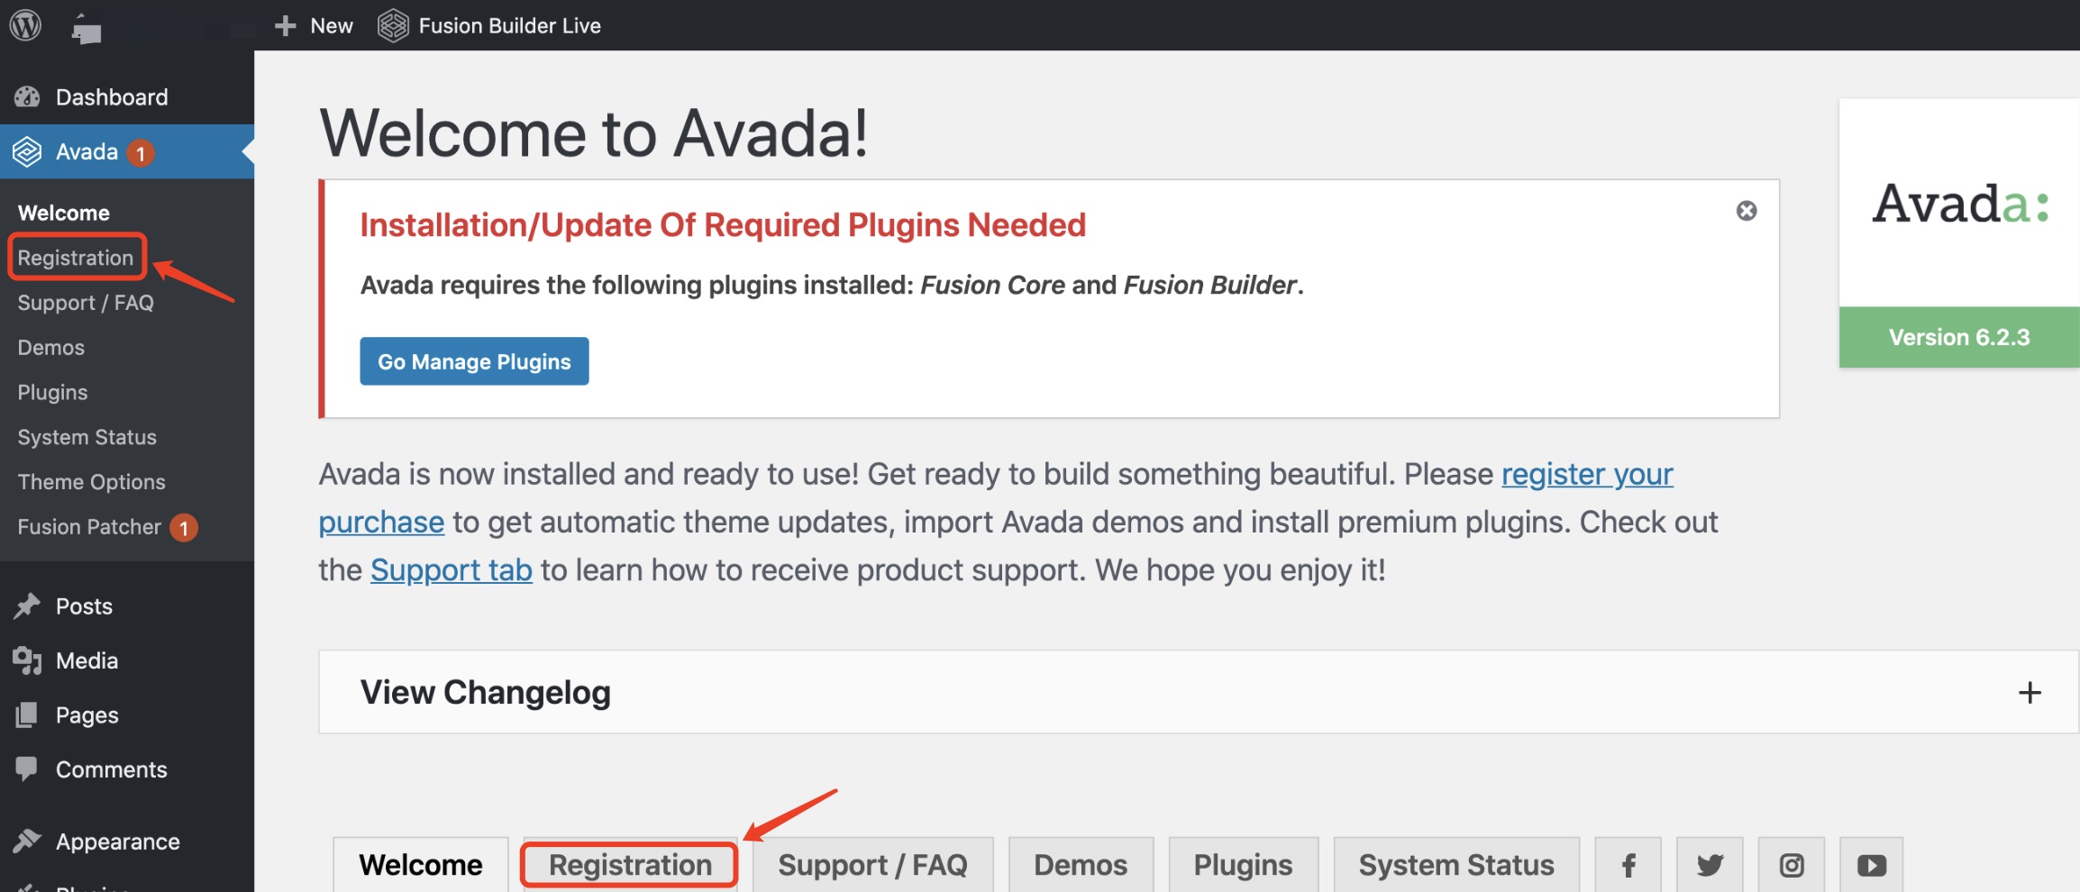Switch to the System Status tab

pyautogui.click(x=1456, y=865)
